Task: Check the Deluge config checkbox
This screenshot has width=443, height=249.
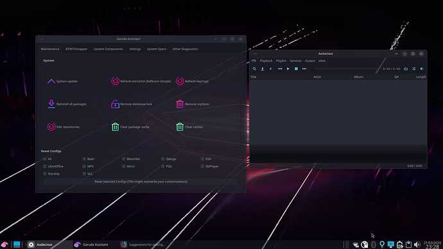Action: pos(162,159)
